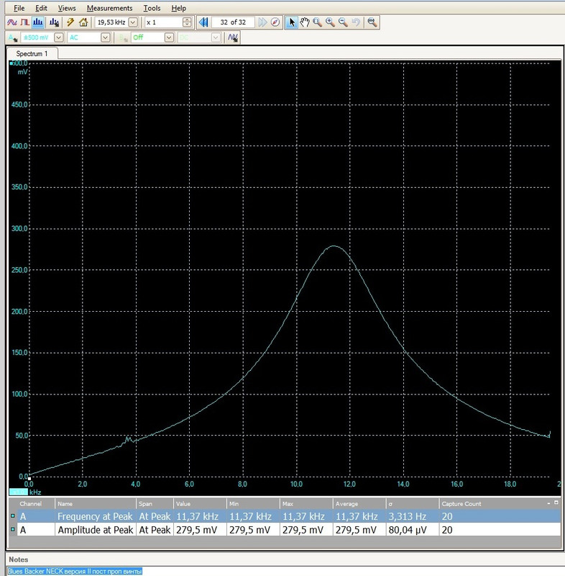
Task: Open the buffer navigator compass icon
Action: tap(275, 22)
